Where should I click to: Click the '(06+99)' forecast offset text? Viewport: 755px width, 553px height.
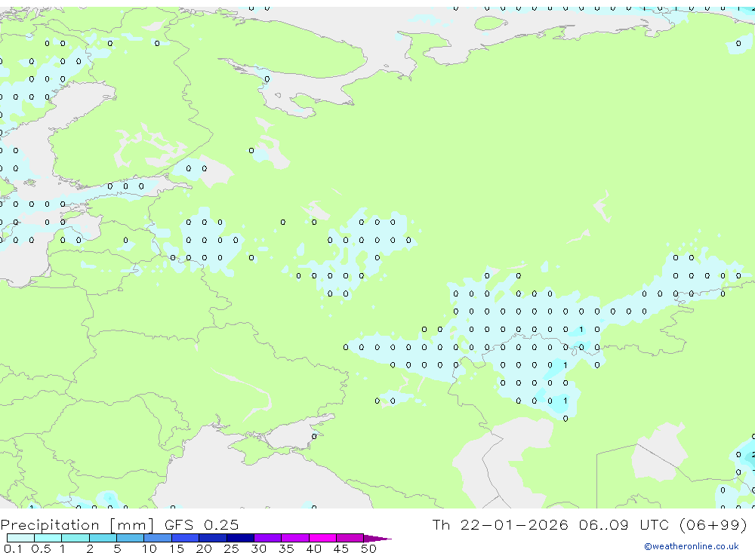tap(713, 524)
